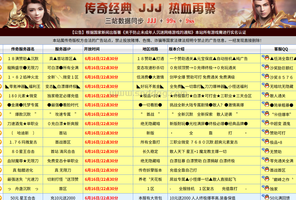Screen dimensions: 296x200
Task: Open server 龍腾盛世●无限刀
Action: coord(23,68)
